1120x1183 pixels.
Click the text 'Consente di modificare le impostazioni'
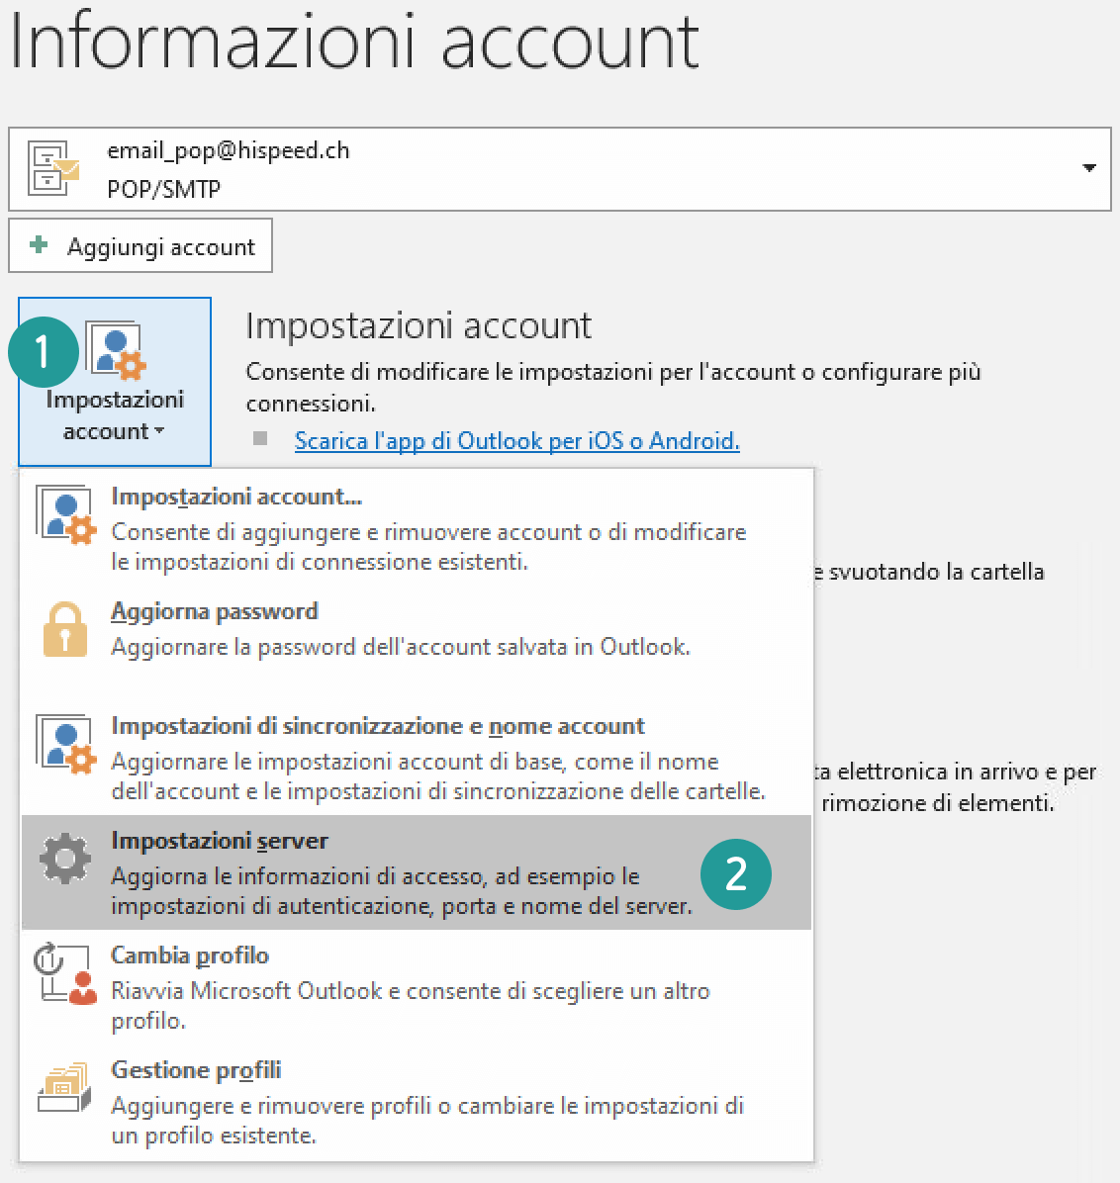click(x=612, y=387)
